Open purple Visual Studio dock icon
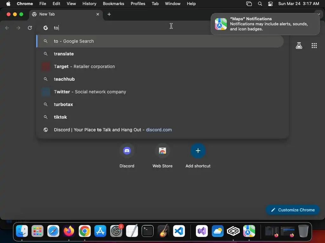The height and width of the screenshot is (243, 325). coord(202,231)
